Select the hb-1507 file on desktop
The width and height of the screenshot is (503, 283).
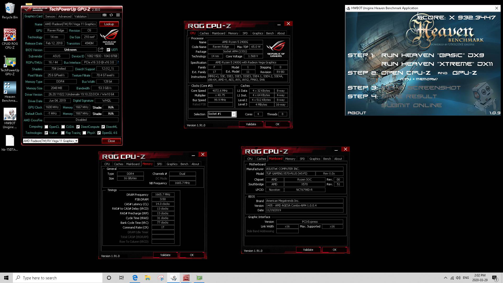[x=10, y=143]
